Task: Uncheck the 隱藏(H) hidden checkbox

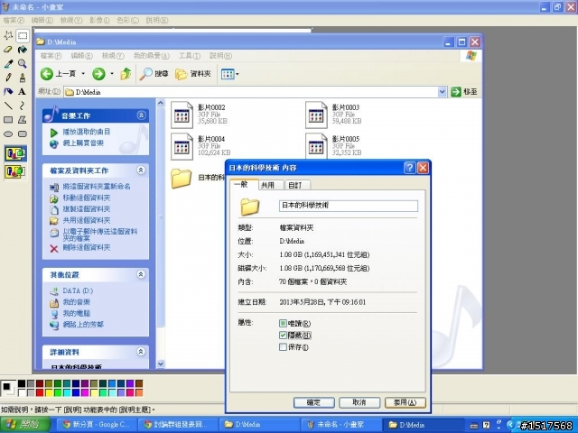Action: click(283, 335)
